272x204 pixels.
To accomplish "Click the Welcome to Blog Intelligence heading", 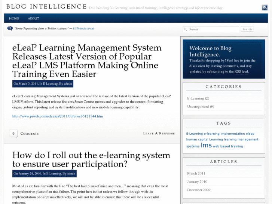I will (210, 51).
